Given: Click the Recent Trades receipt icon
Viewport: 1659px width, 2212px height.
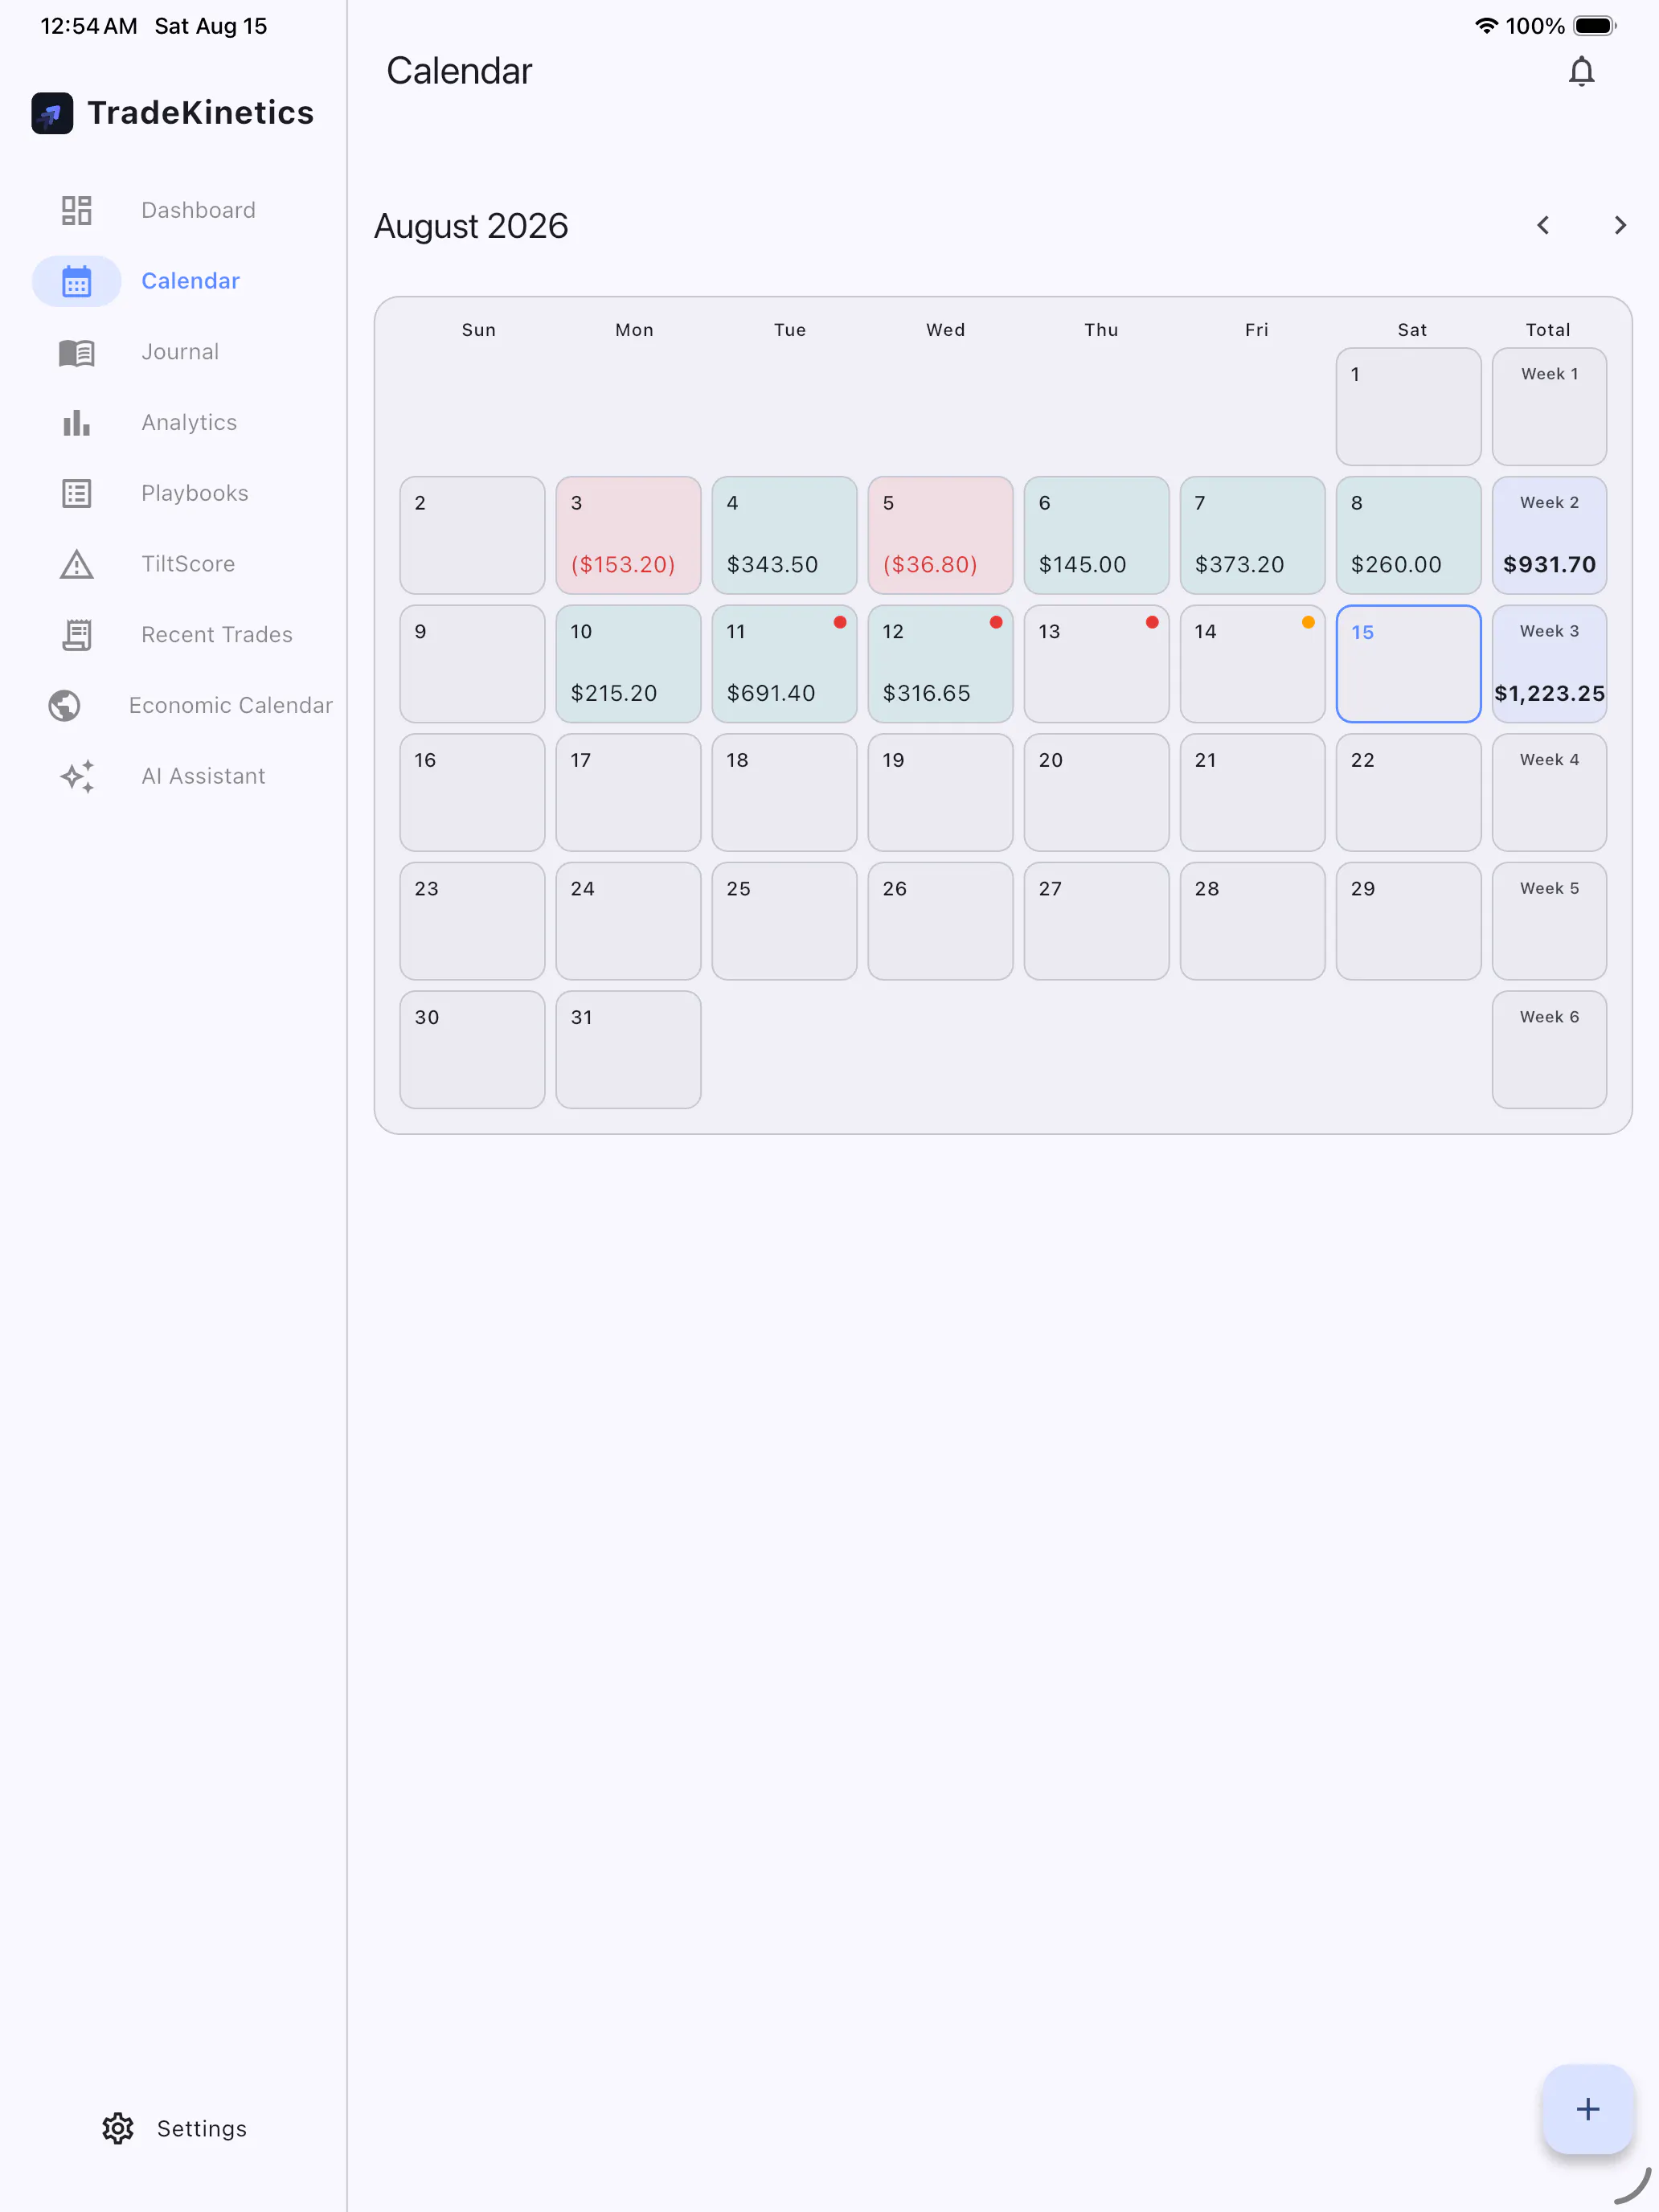Looking at the screenshot, I should point(77,634).
